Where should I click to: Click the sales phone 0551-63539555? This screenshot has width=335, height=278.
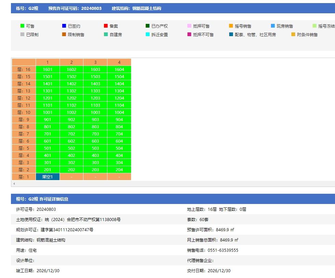(223, 250)
